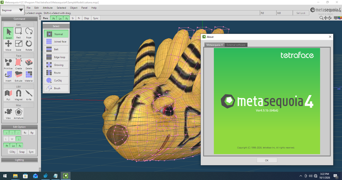The height and width of the screenshot is (180, 342).
Task: Choose Route selection mode
Action: click(56, 73)
